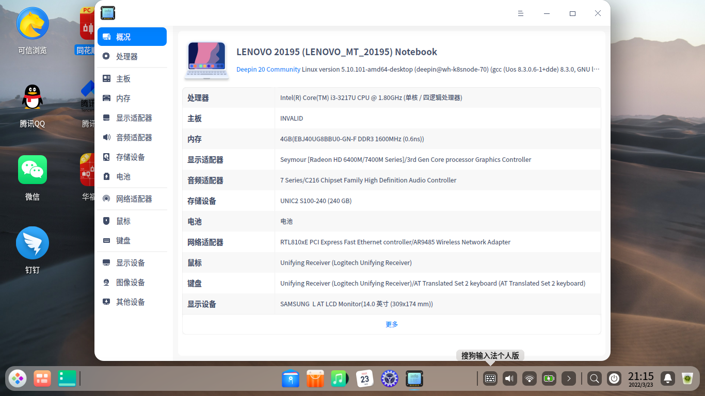Click the 鼠标 row's Unifying Receiver value
Image resolution: width=705 pixels, height=396 pixels.
coord(346,262)
